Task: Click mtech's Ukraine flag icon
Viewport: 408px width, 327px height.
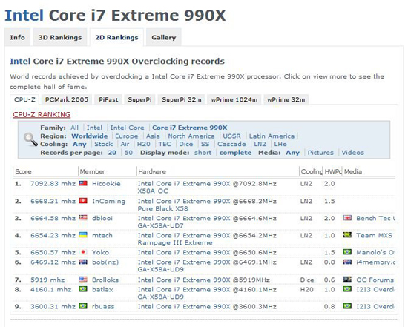Action: (83, 235)
